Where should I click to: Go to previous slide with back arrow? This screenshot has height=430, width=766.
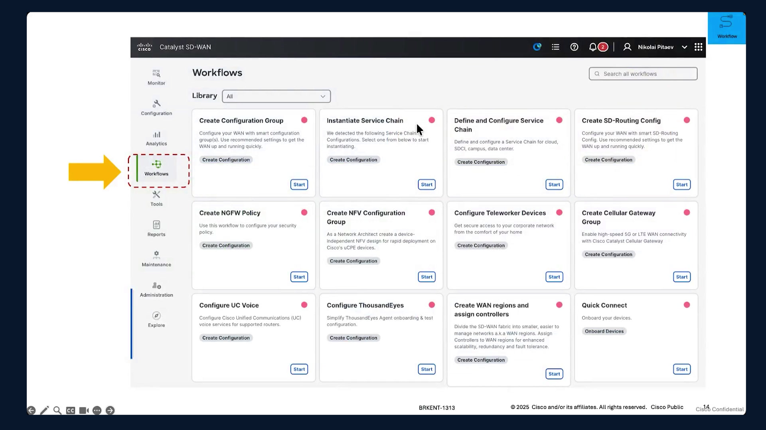tap(31, 410)
